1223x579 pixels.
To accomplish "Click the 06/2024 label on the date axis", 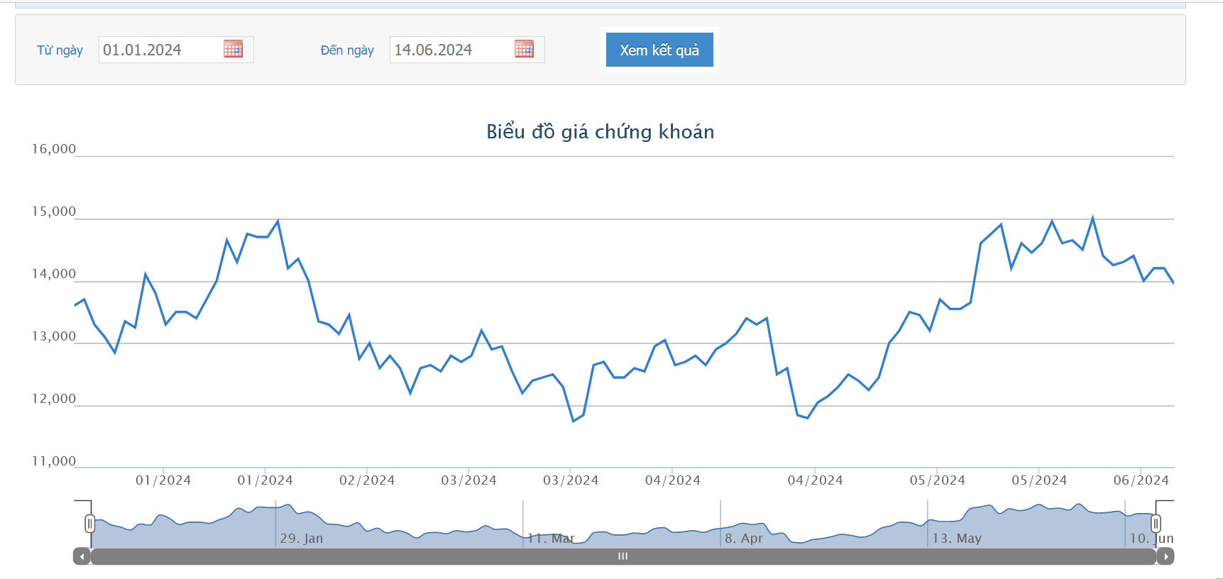I will coord(1140,480).
